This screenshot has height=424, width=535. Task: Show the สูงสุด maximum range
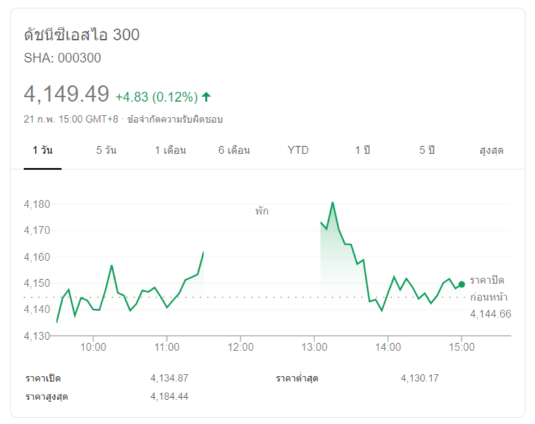(491, 150)
